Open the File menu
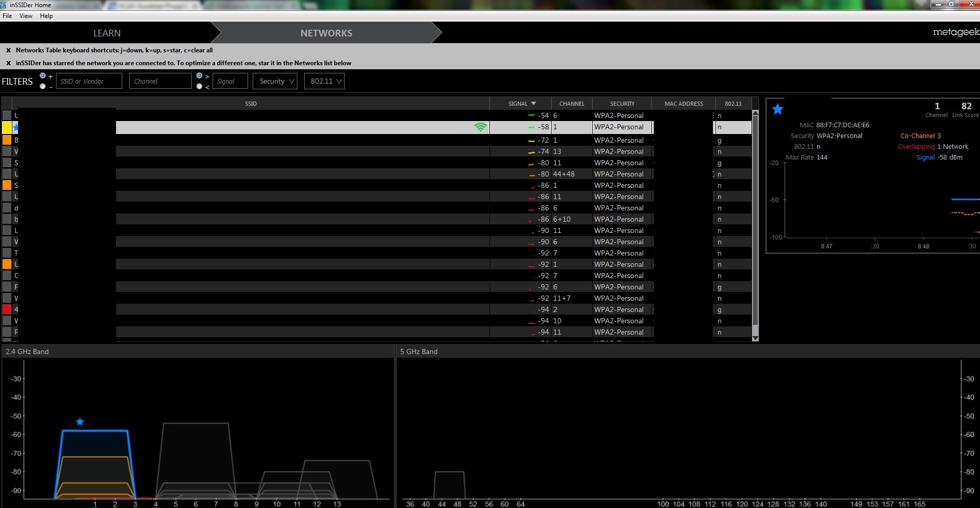980x508 pixels. click(x=7, y=16)
